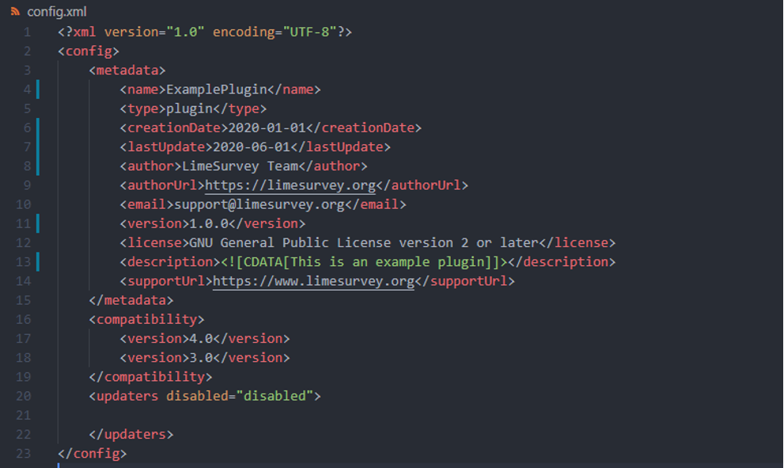
Task: Click the blue change marker beside line 4
Action: (x=37, y=89)
